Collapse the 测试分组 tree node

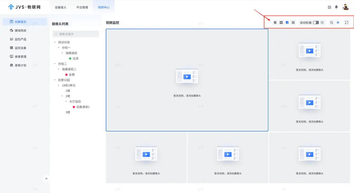[x=55, y=42]
